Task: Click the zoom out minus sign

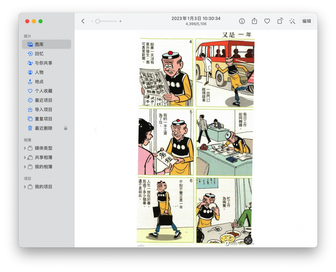Action: (x=92, y=21)
